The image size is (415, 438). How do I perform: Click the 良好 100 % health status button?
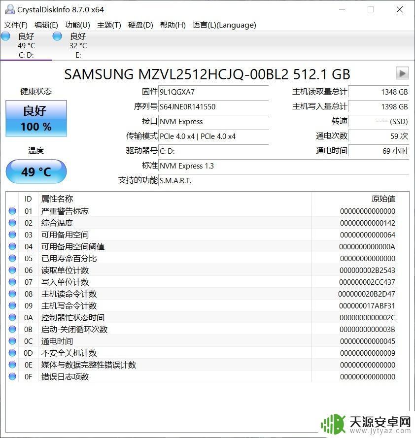(x=36, y=118)
